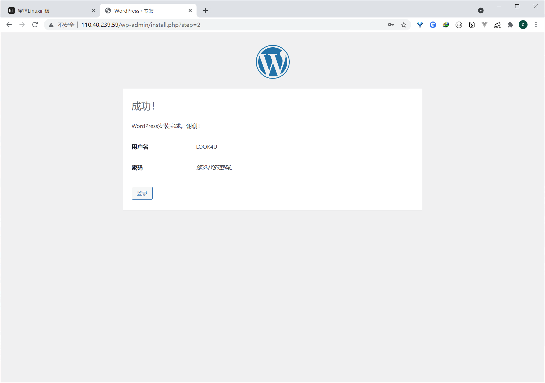Select the WordPress › 安装 tab
545x383 pixels.
click(148, 11)
